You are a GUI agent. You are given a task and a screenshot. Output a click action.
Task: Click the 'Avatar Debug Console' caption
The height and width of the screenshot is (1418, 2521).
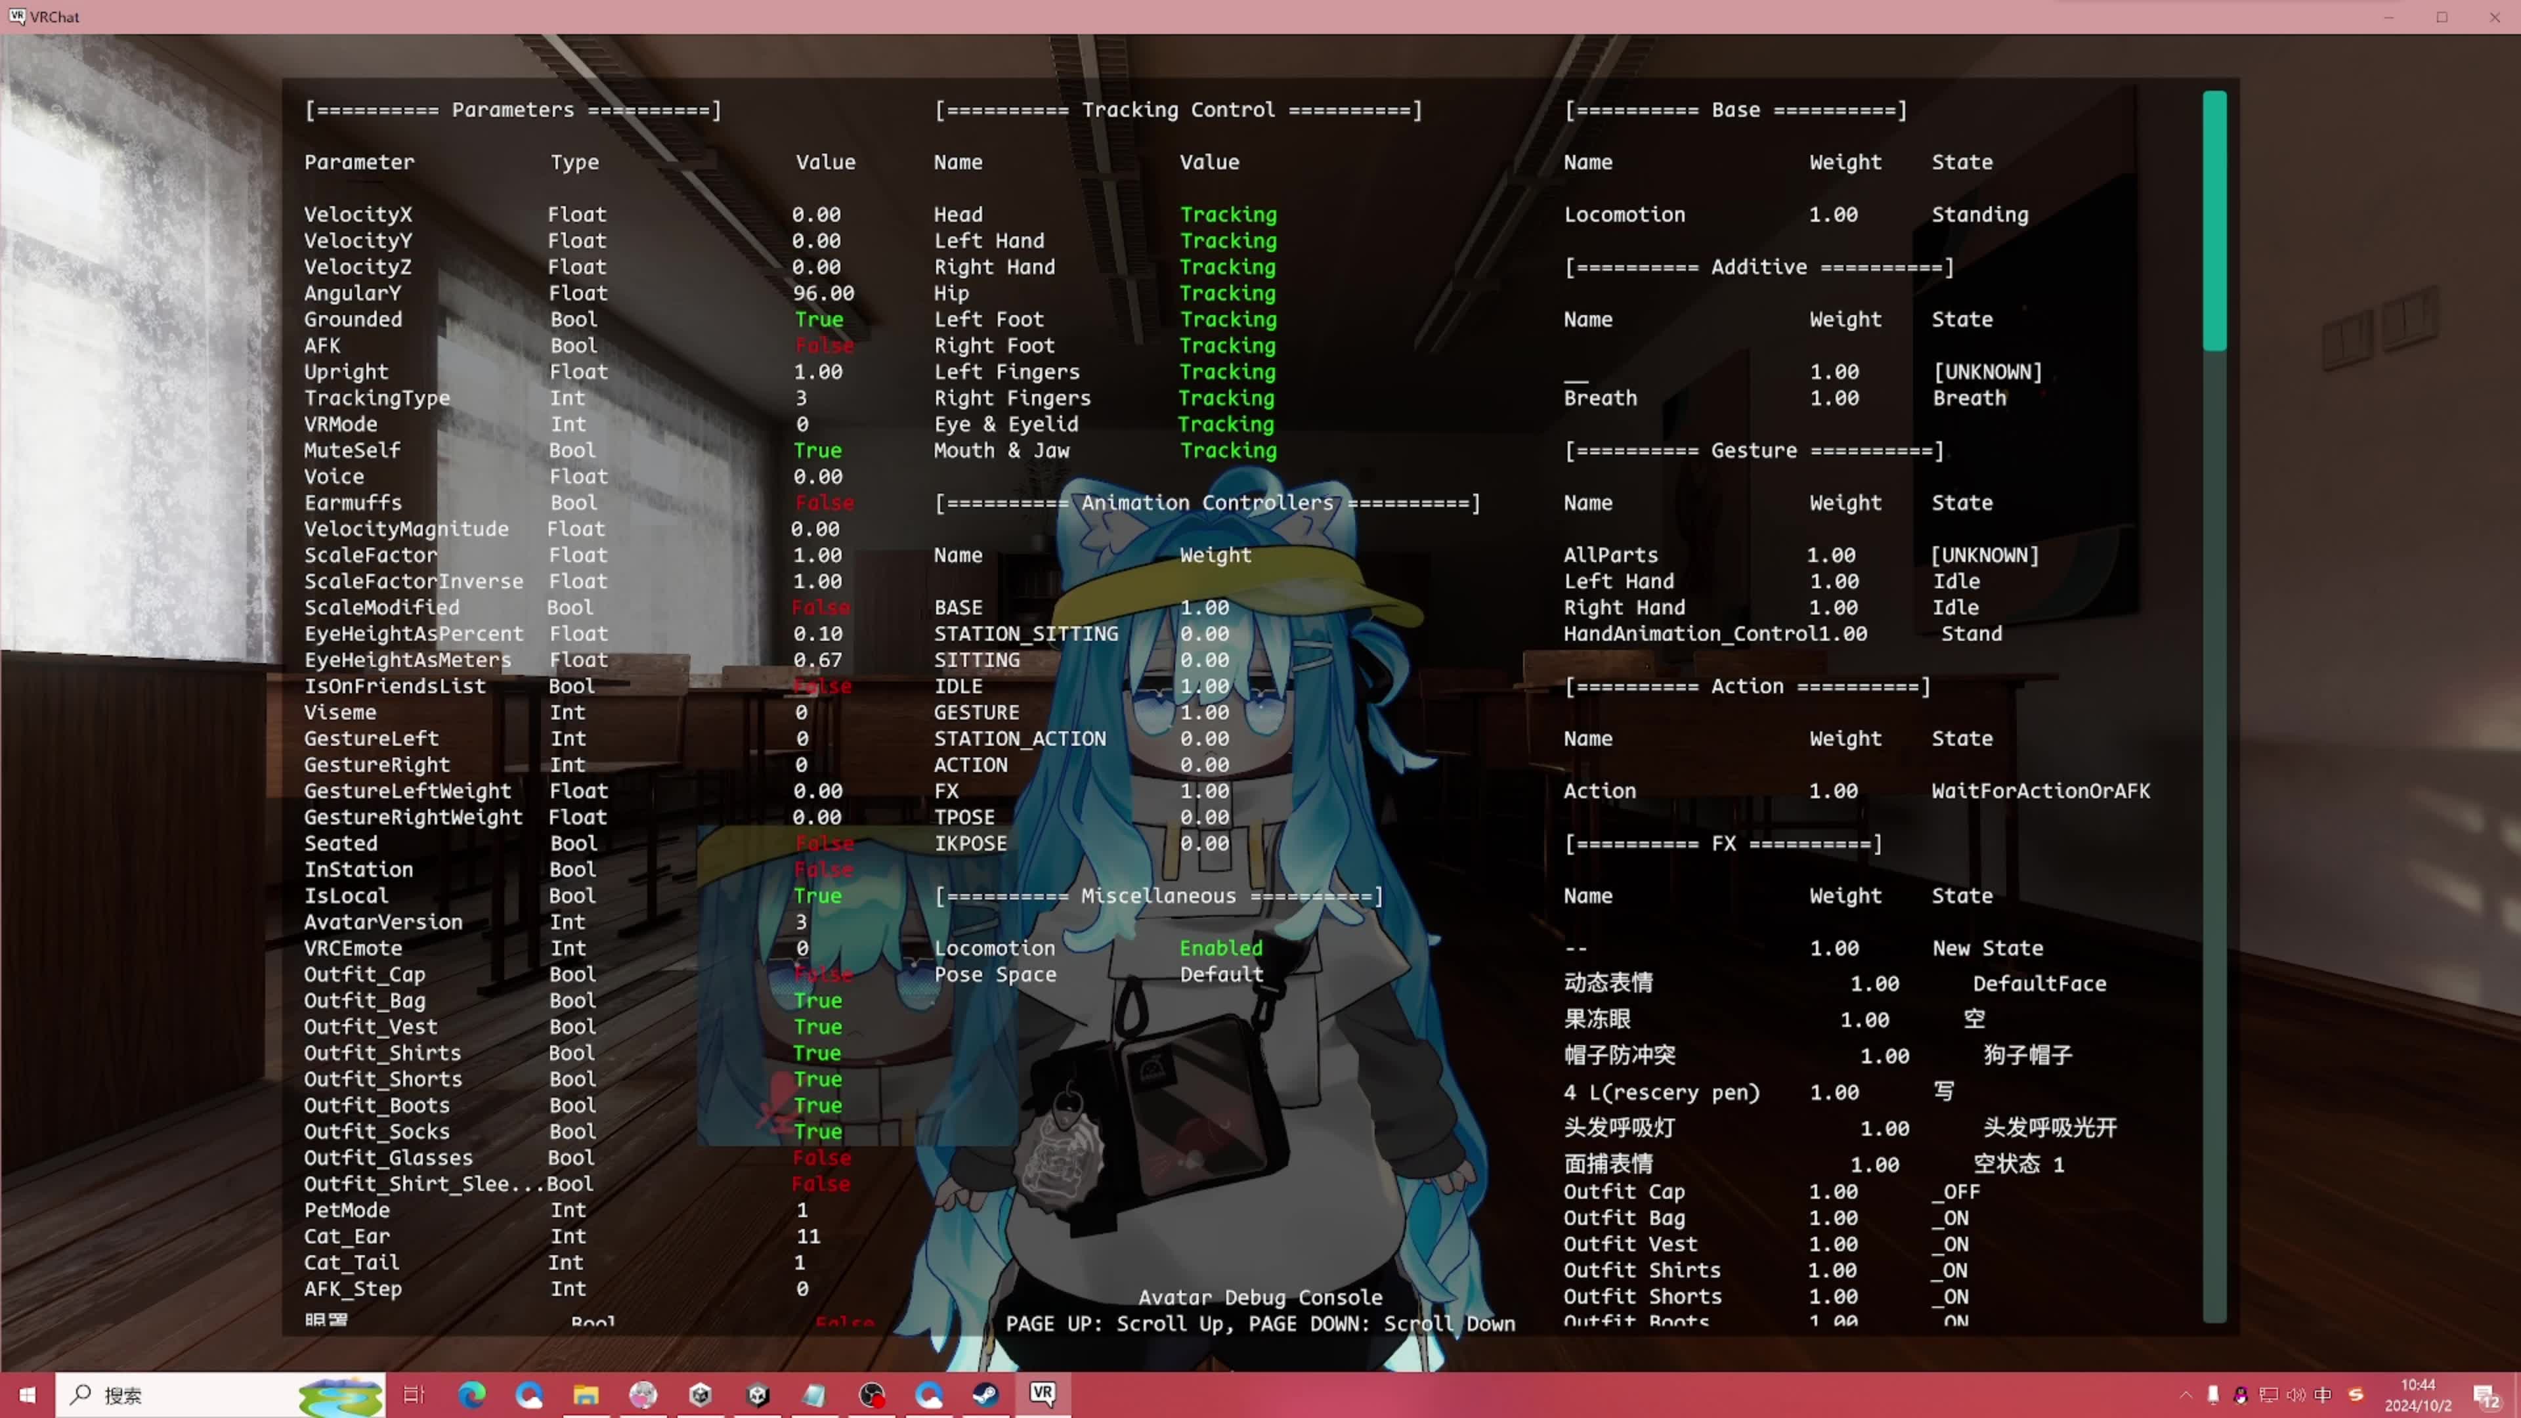1260,1298
